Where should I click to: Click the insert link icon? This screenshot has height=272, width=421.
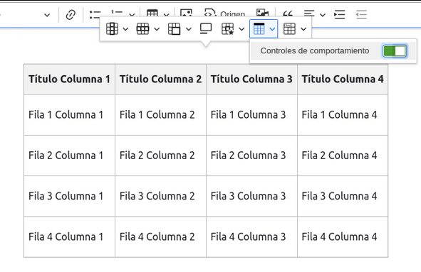[x=71, y=14]
